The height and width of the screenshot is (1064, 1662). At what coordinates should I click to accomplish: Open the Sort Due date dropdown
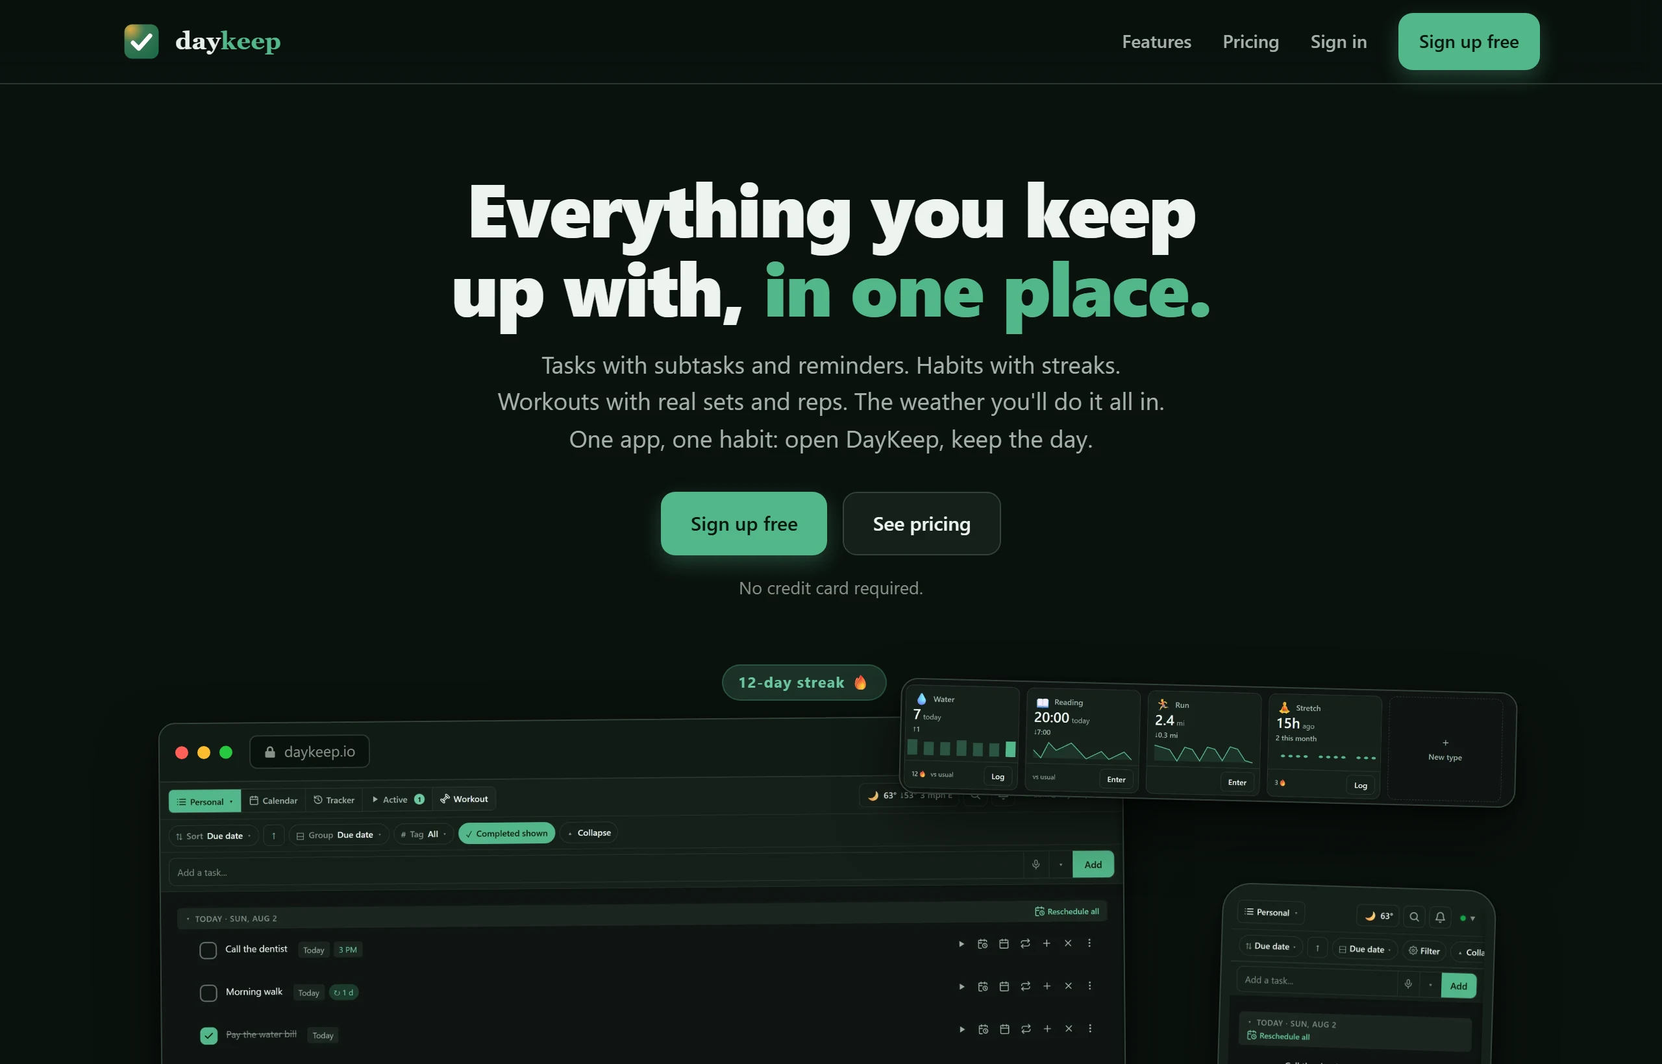click(214, 836)
